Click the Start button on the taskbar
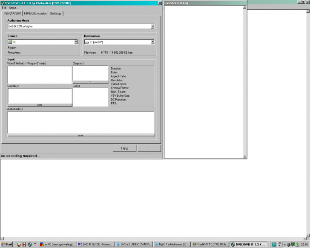Image resolution: width=310 pixels, height=248 pixels. [6, 245]
